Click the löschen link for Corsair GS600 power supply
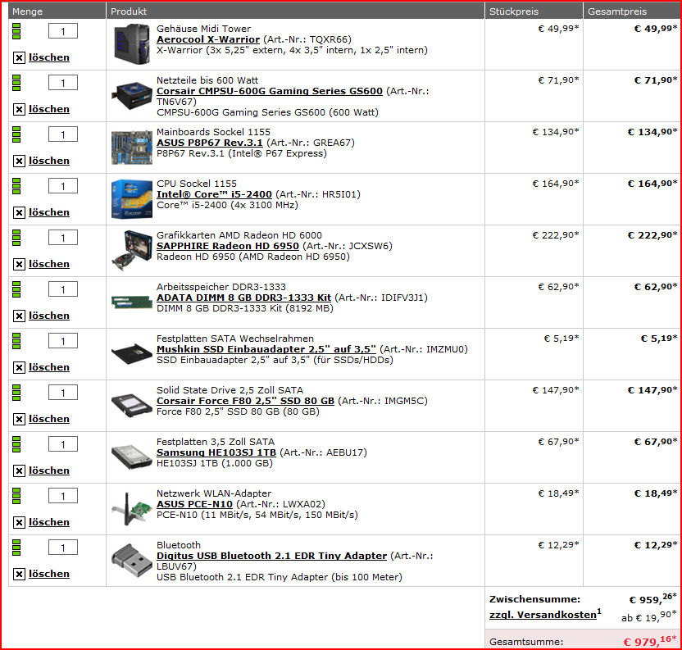This screenshot has width=682, height=650. (x=49, y=109)
